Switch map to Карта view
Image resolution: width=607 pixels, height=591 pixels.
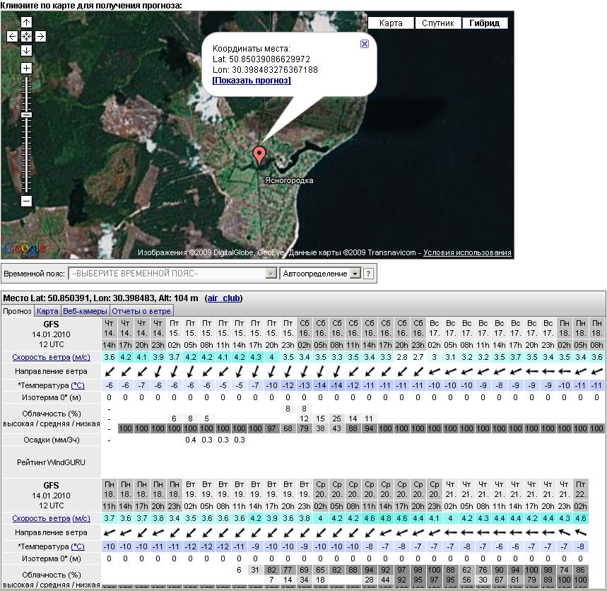391,23
